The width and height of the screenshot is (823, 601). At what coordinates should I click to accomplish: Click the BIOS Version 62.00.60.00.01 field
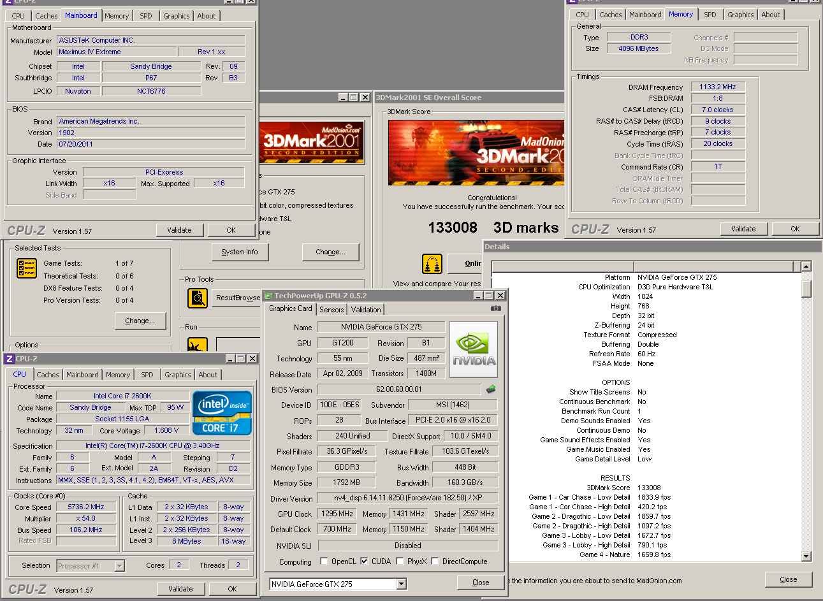click(x=399, y=389)
